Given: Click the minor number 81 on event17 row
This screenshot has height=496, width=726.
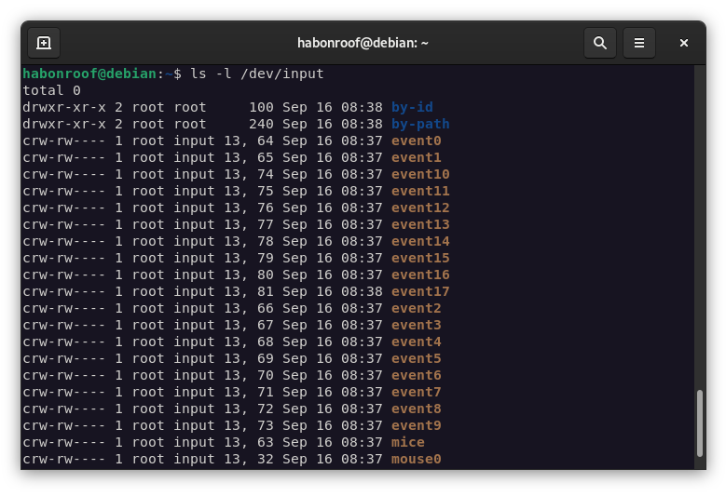Looking at the screenshot, I should 266,291.
